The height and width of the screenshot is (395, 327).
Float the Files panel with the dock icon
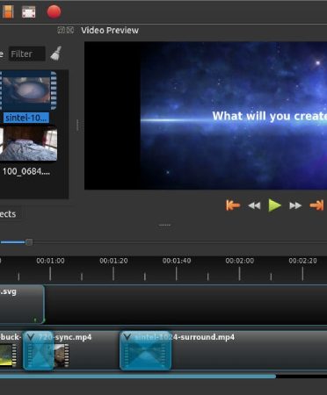62,30
